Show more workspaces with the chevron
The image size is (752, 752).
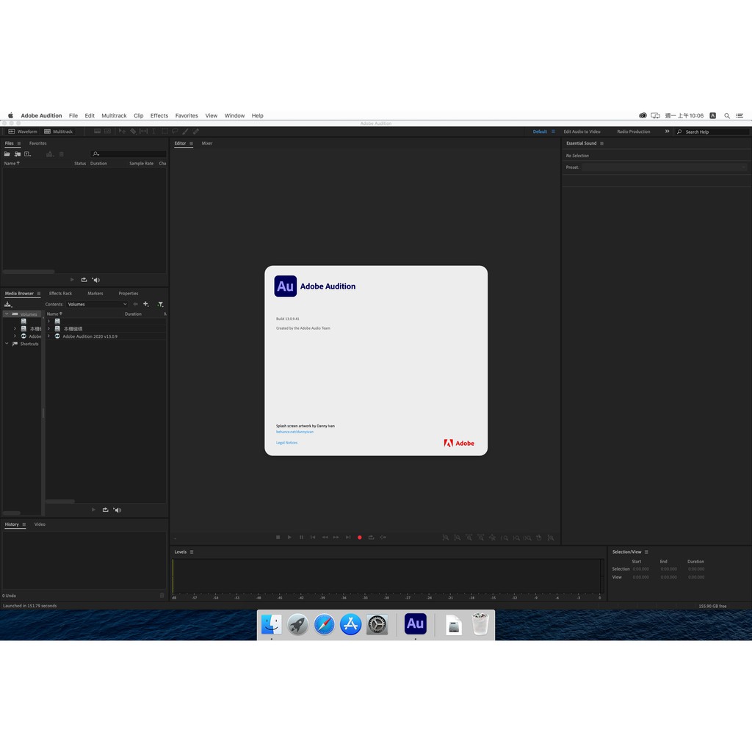click(667, 131)
